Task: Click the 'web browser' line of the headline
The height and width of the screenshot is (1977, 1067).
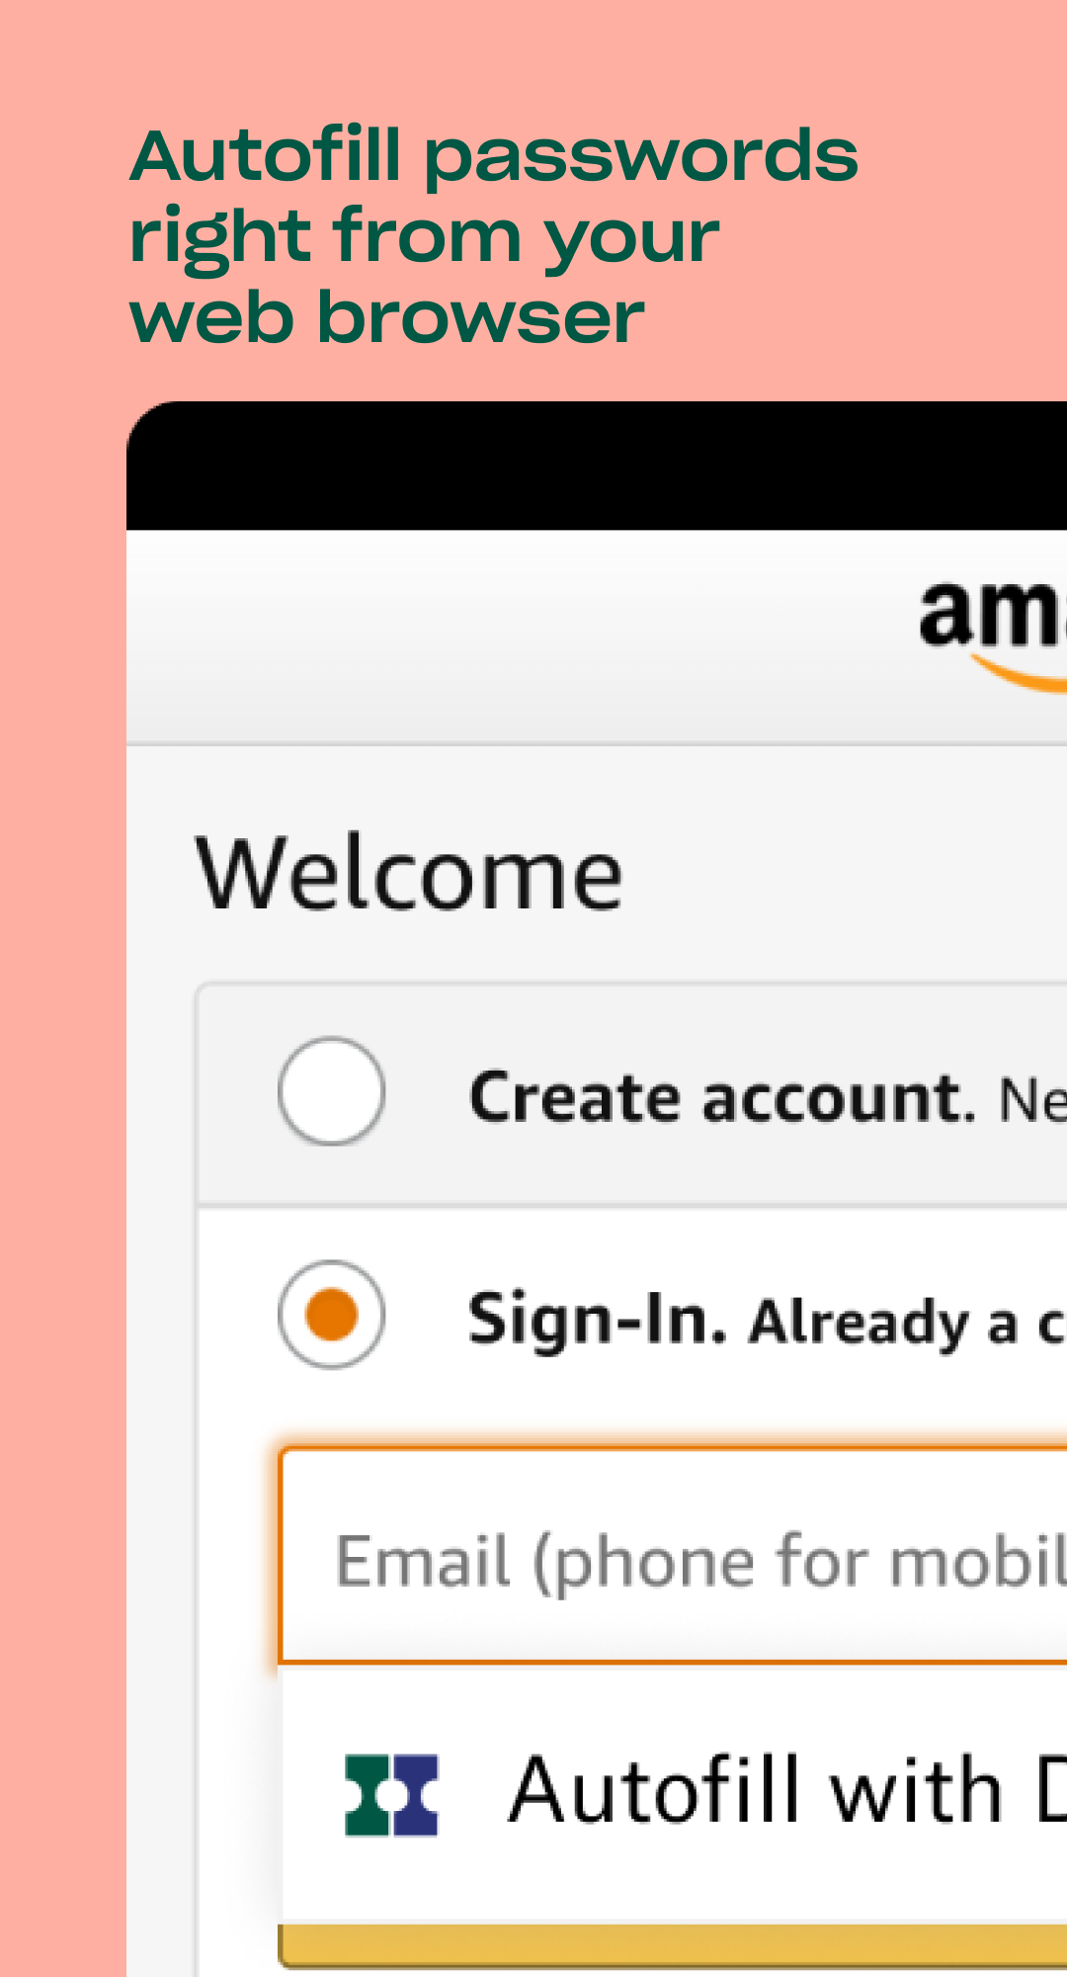Action: tap(387, 318)
